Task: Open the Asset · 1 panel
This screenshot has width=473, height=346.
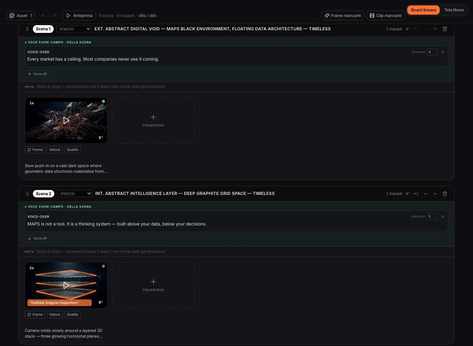Action: point(21,15)
